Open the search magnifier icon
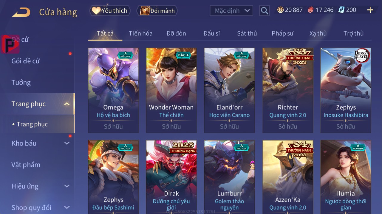 point(264,11)
